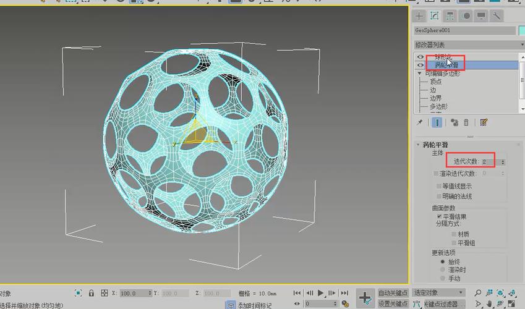Remove modifier with the trash icon
525x309 pixels.
point(466,122)
